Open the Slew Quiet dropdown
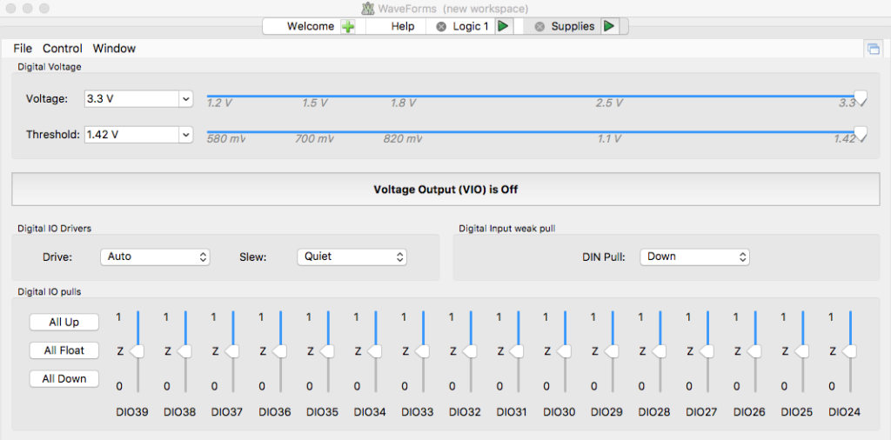Image resolution: width=891 pixels, height=440 pixels. (x=352, y=257)
